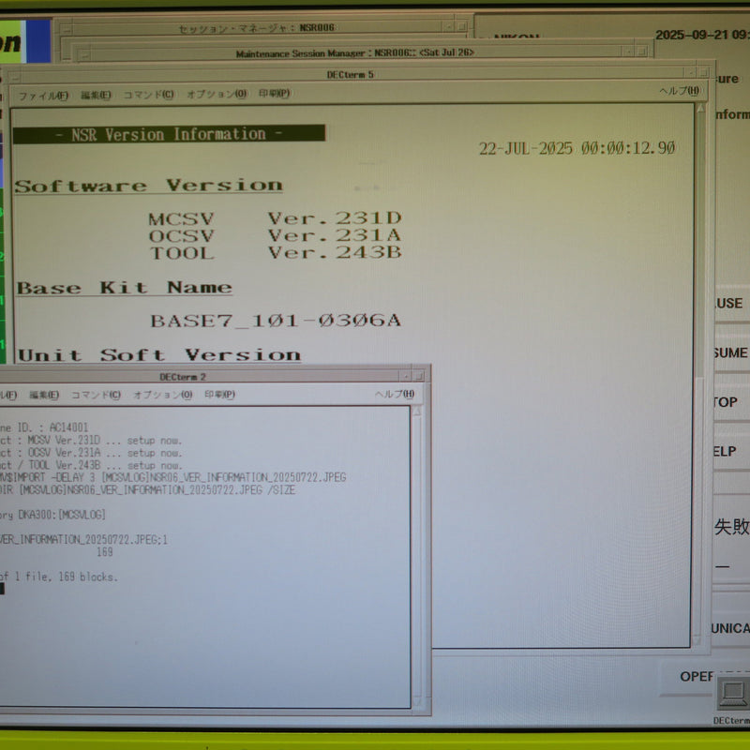This screenshot has height=750, width=750.
Task: Open ヘルプ(H) menu in DECterm 5
Action: click(679, 91)
